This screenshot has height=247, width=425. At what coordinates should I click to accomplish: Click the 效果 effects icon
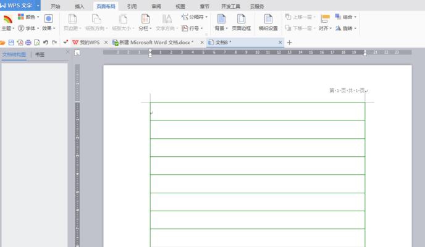click(x=49, y=19)
